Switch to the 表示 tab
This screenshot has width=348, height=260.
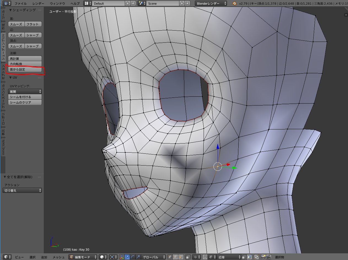3,132
